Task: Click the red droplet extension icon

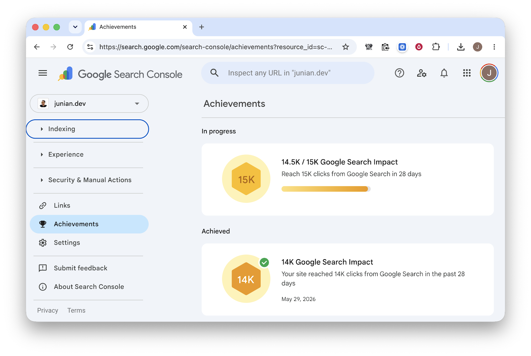Action: pos(419,47)
